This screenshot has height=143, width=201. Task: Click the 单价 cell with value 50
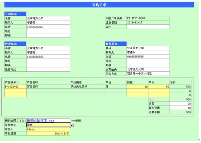[x=159, y=86]
